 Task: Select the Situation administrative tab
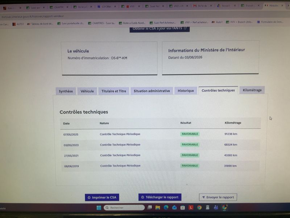point(152,91)
